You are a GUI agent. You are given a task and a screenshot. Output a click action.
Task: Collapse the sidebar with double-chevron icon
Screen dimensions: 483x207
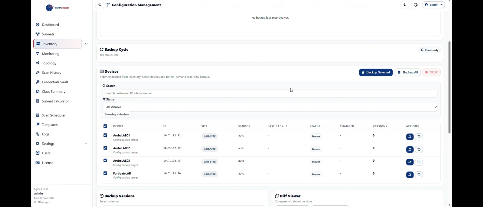pos(100,5)
